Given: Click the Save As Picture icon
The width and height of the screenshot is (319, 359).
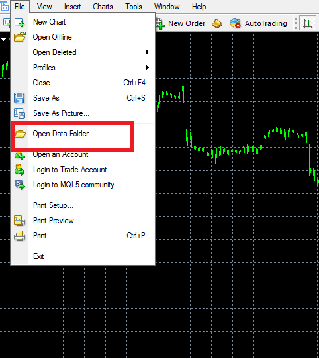Looking at the screenshot, I should point(19,113).
